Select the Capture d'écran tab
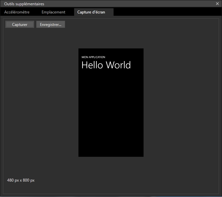Image resolution: width=222 pixels, height=197 pixels. pyautogui.click(x=93, y=12)
